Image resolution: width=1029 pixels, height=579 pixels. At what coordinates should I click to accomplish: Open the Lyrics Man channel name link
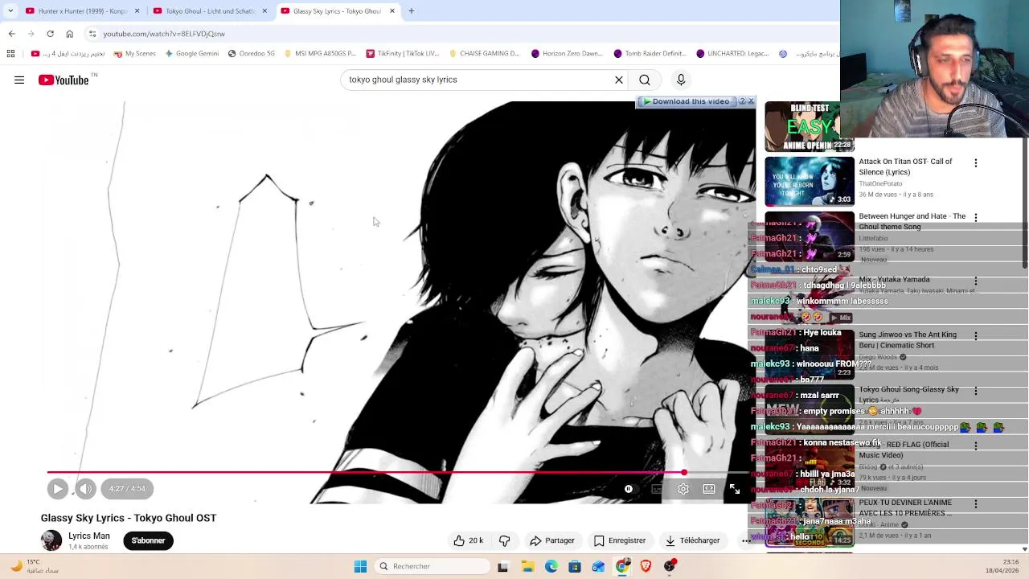tap(89, 536)
